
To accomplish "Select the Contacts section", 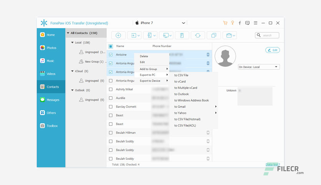I will 51,87.
